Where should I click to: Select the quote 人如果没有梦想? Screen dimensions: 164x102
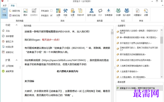click(135, 66)
